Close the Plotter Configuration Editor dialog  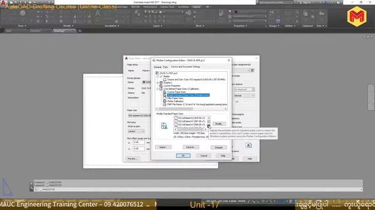tap(229, 61)
